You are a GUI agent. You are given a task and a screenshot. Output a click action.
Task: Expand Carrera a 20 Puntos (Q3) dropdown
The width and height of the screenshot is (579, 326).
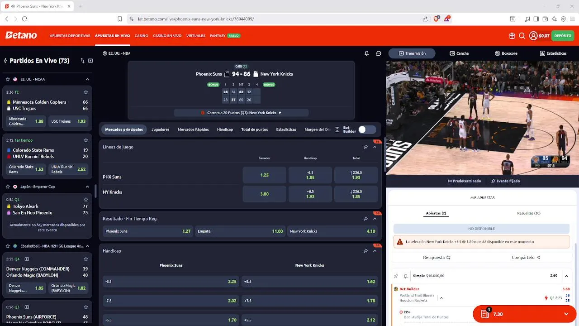coord(241,113)
